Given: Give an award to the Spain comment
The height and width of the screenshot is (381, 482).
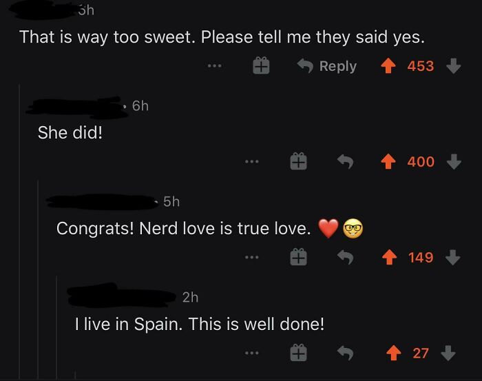Looking at the screenshot, I should [x=297, y=353].
